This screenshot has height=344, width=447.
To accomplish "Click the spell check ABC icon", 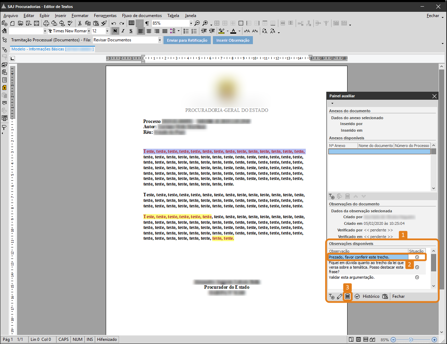I will 70,23.
